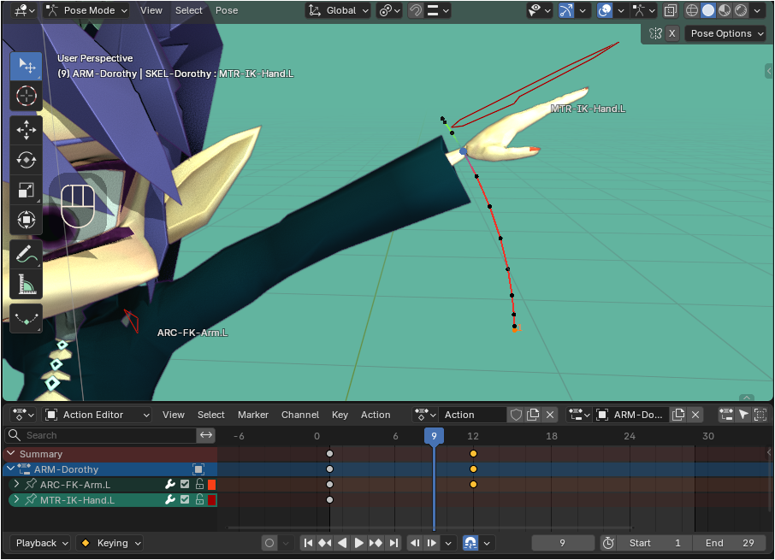Open the Keying popover
The height and width of the screenshot is (560, 775).
pos(109,543)
